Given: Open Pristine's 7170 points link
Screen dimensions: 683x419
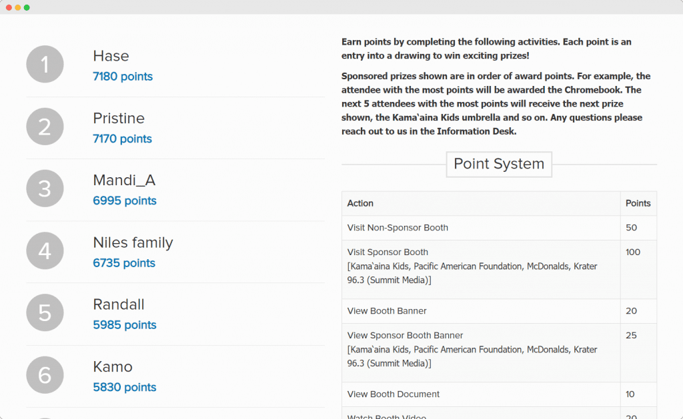Looking at the screenshot, I should tap(122, 139).
